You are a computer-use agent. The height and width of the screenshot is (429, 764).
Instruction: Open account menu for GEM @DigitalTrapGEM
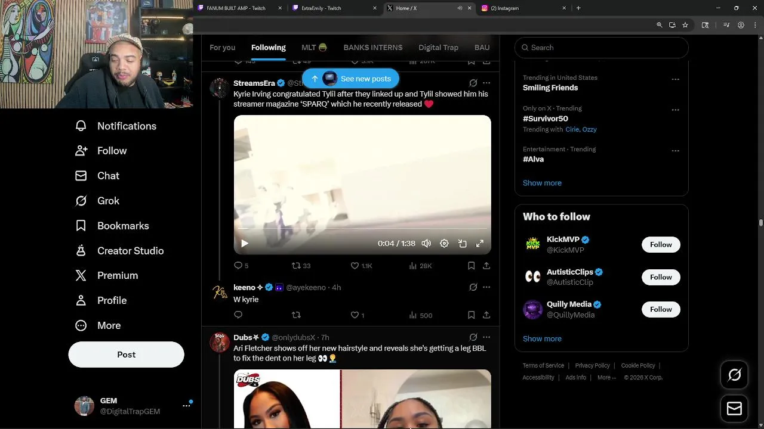[133, 406]
